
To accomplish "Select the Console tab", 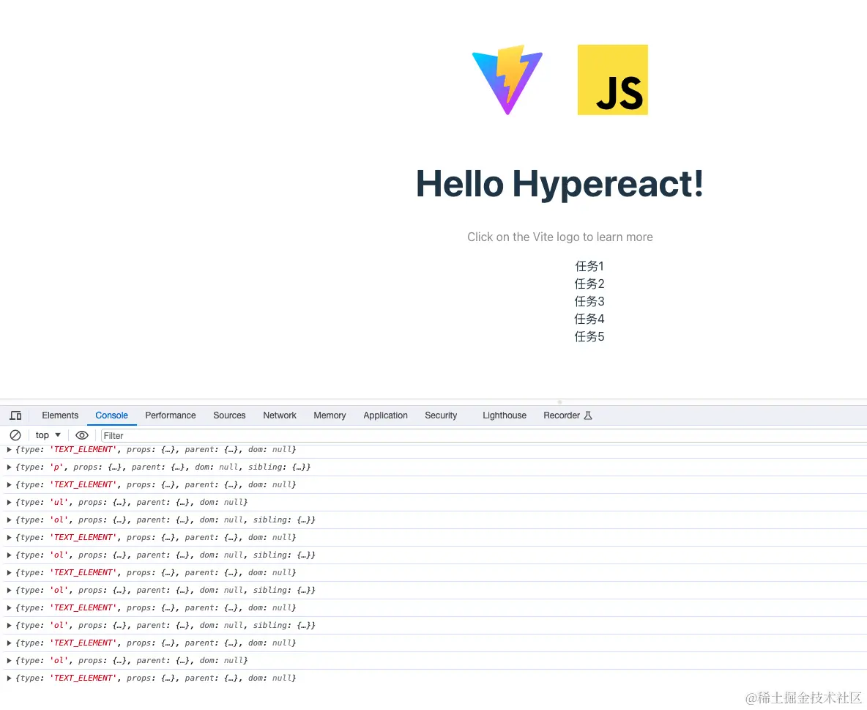I will pyautogui.click(x=112, y=415).
